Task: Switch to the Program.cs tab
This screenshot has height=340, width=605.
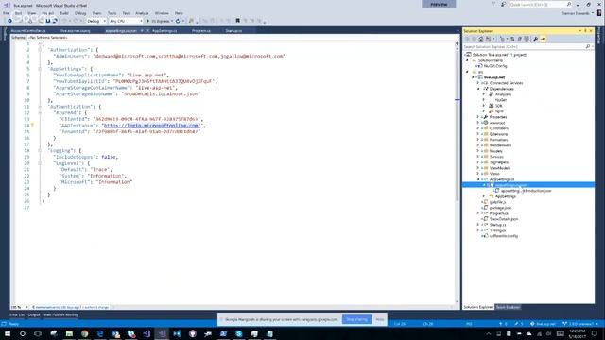Action: [x=201, y=31]
